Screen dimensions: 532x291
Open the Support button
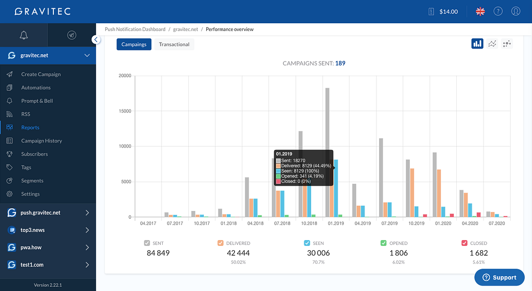(499, 277)
